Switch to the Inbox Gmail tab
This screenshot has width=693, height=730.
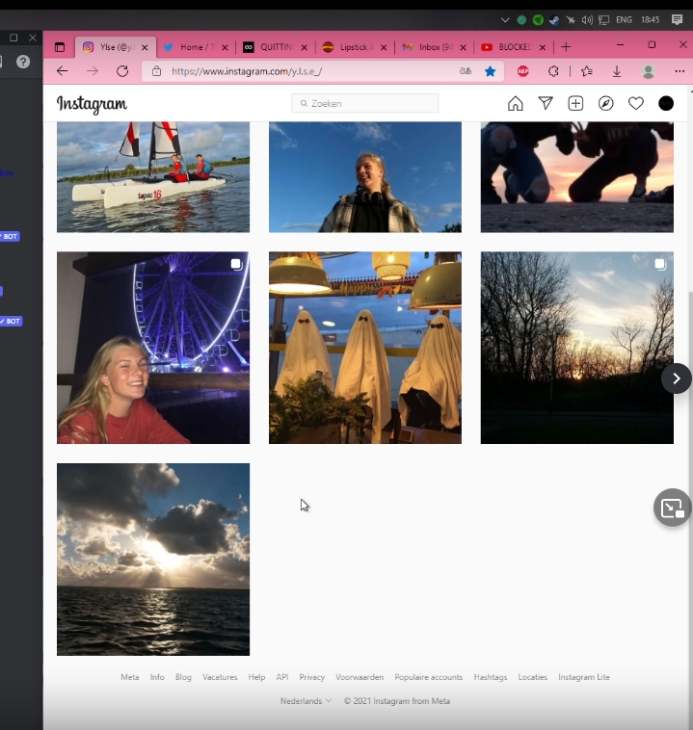pyautogui.click(x=428, y=47)
